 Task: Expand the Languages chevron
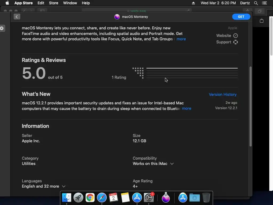point(64,186)
